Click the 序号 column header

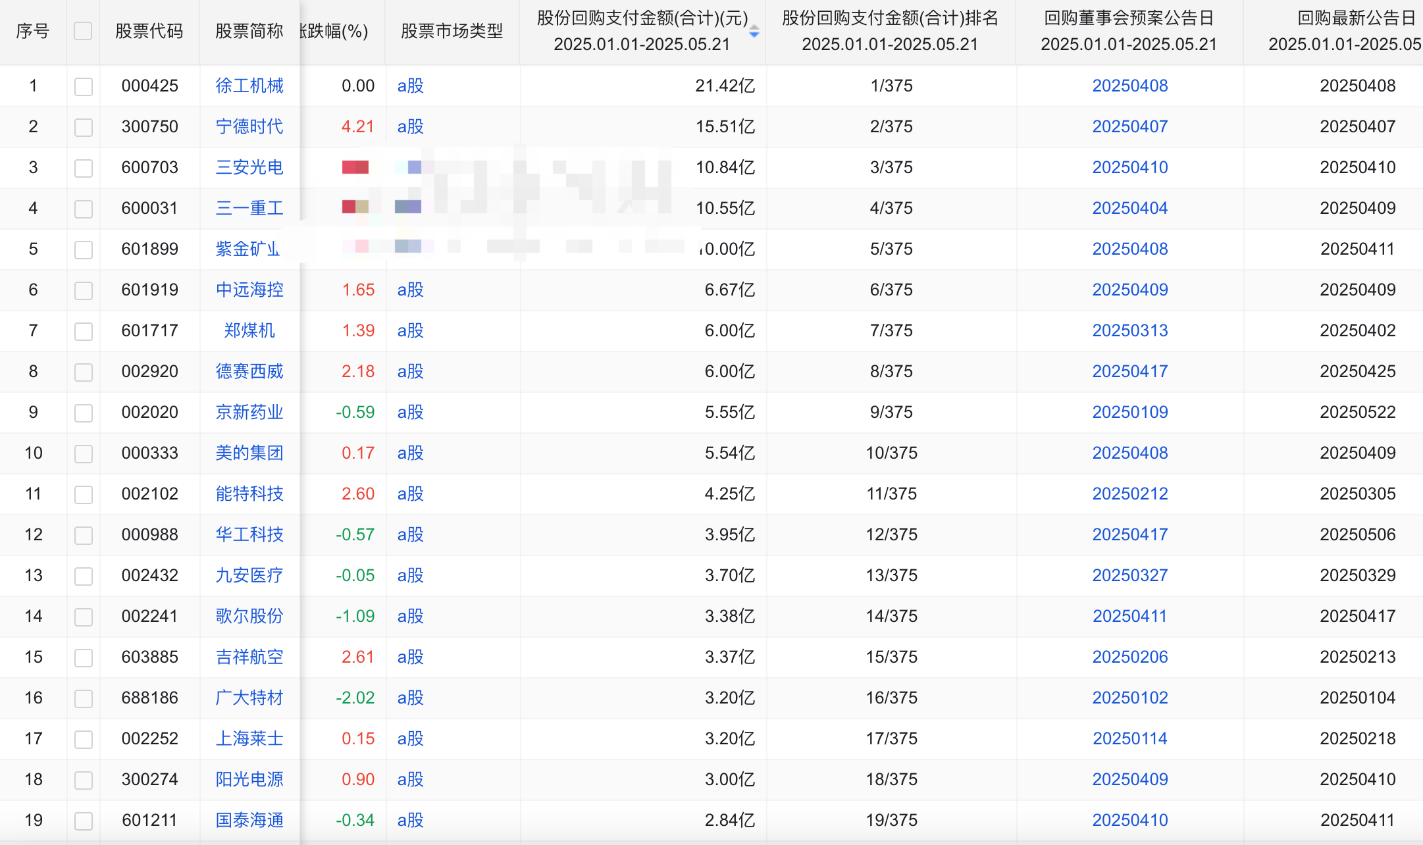point(33,31)
